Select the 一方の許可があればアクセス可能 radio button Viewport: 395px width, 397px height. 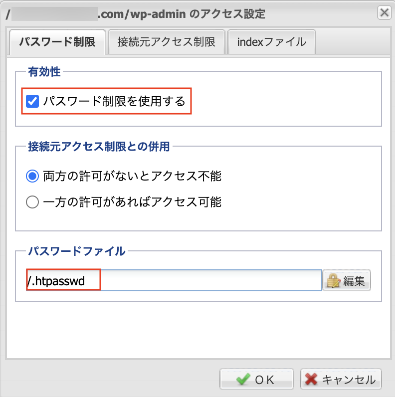[x=32, y=202]
